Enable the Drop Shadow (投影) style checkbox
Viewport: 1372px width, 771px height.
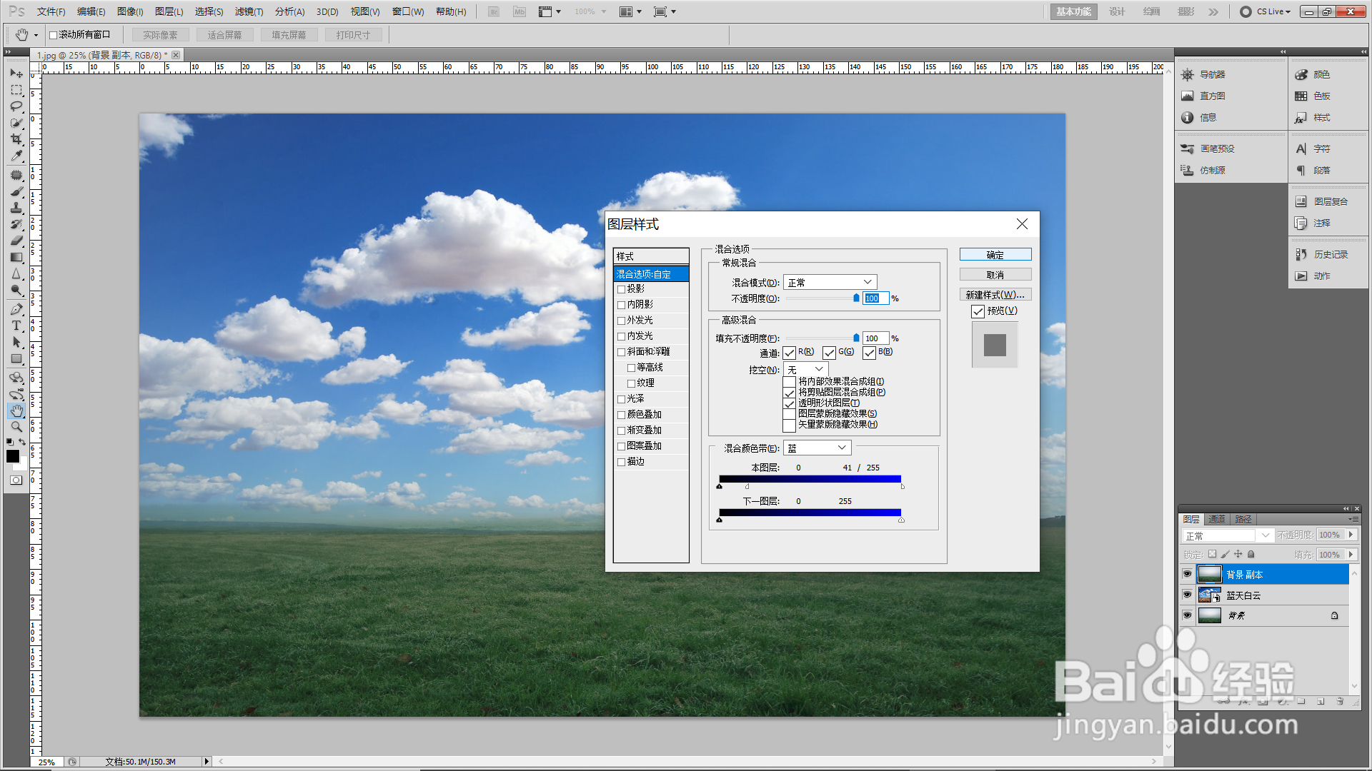[x=621, y=289]
